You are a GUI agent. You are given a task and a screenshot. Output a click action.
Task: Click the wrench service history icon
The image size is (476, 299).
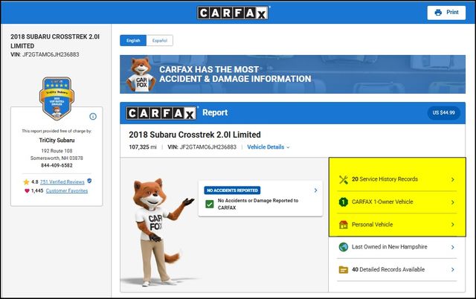[x=344, y=179]
